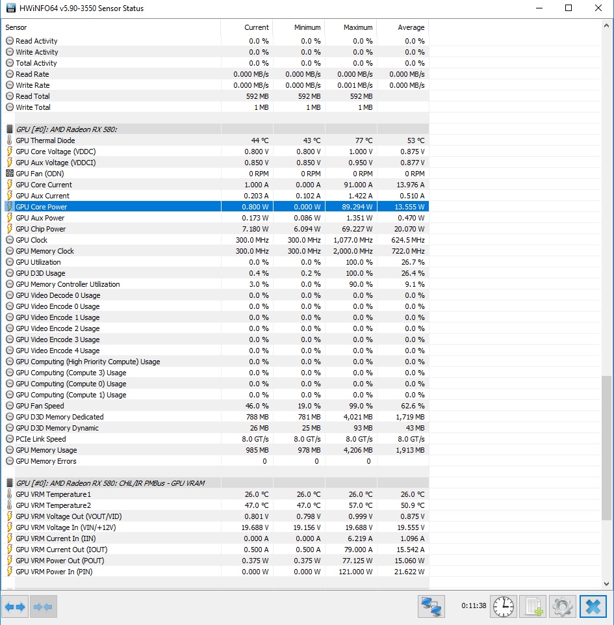This screenshot has height=625, width=614.
Task: Select GPU VRM Current In (IIN) row
Action: (x=216, y=539)
